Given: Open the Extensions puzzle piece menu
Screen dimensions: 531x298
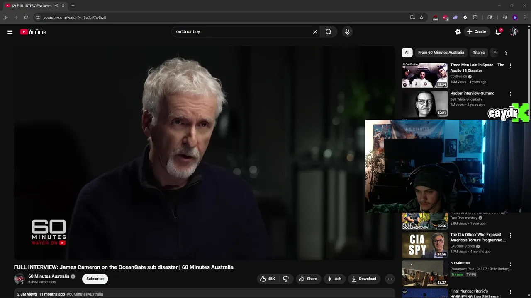Looking at the screenshot, I should pyautogui.click(x=475, y=17).
